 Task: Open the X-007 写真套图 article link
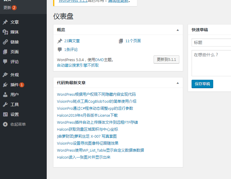pos(87,137)
